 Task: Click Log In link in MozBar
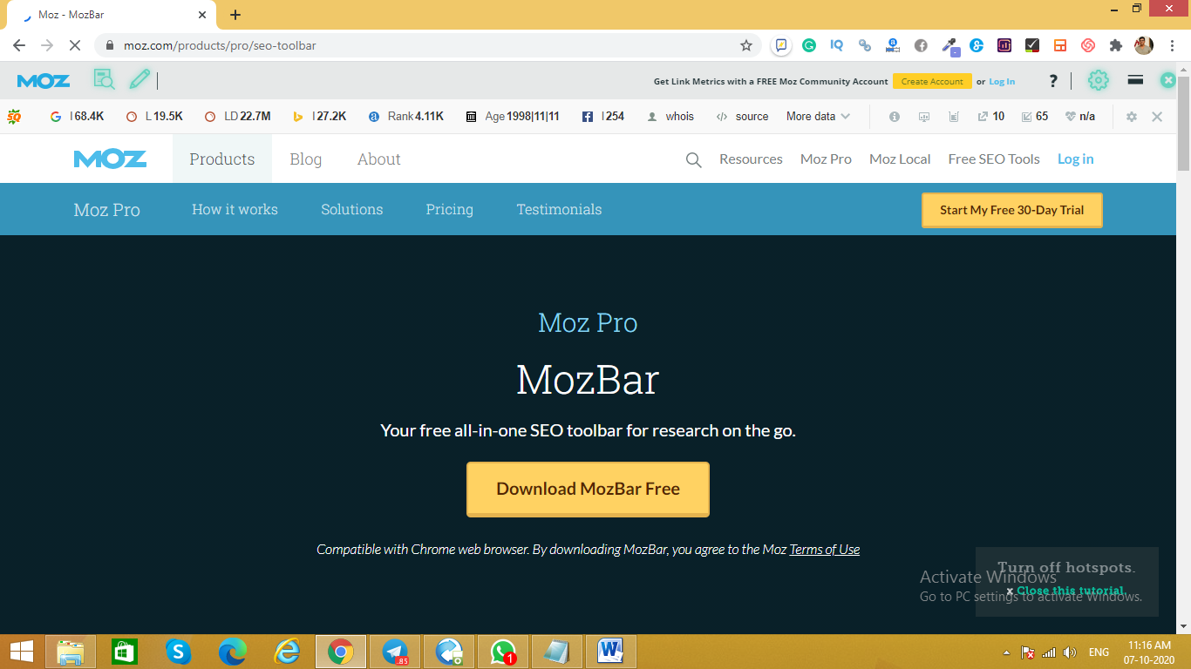1002,81
